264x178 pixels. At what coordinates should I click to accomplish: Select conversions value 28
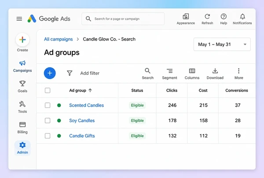click(238, 121)
